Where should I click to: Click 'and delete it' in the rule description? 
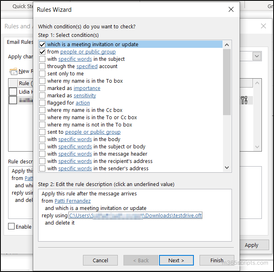[x=59, y=223]
